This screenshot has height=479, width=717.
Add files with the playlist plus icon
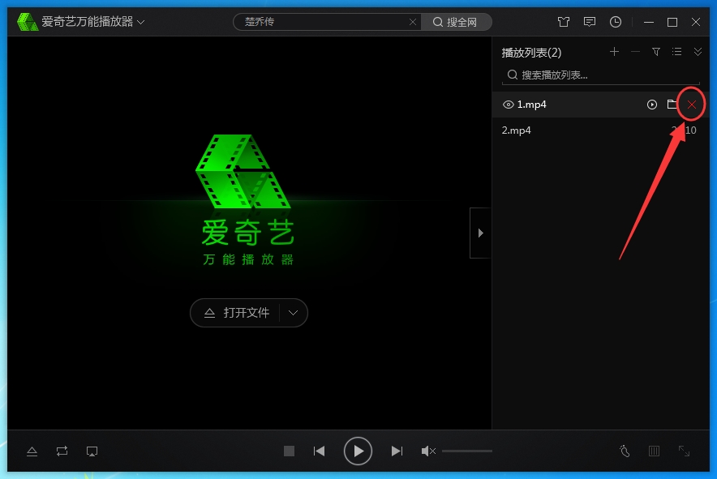pyautogui.click(x=614, y=52)
